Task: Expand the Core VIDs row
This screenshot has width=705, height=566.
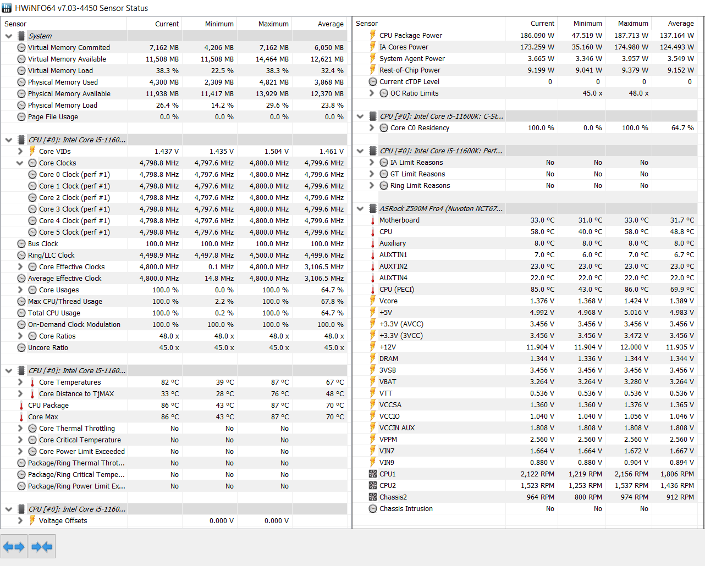Action: [x=20, y=151]
